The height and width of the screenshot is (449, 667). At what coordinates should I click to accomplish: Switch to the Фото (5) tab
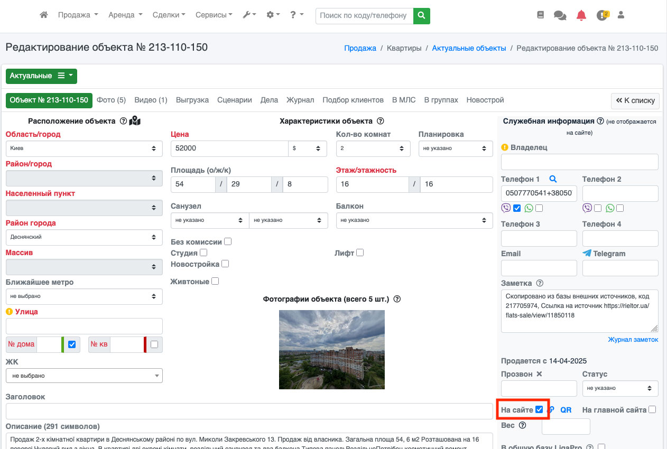click(x=111, y=100)
